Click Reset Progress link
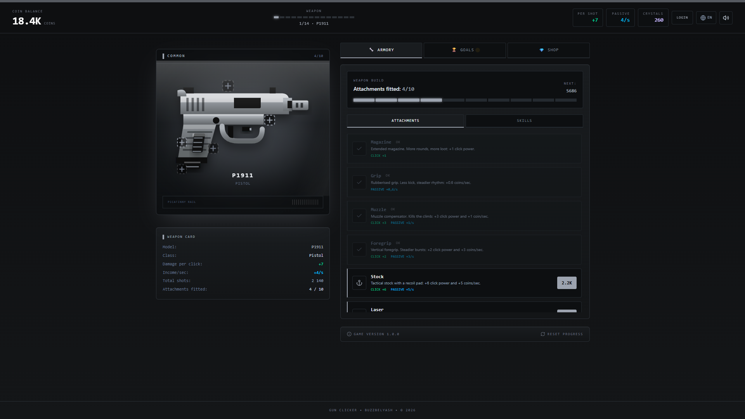The height and width of the screenshot is (419, 745). tap(561, 334)
